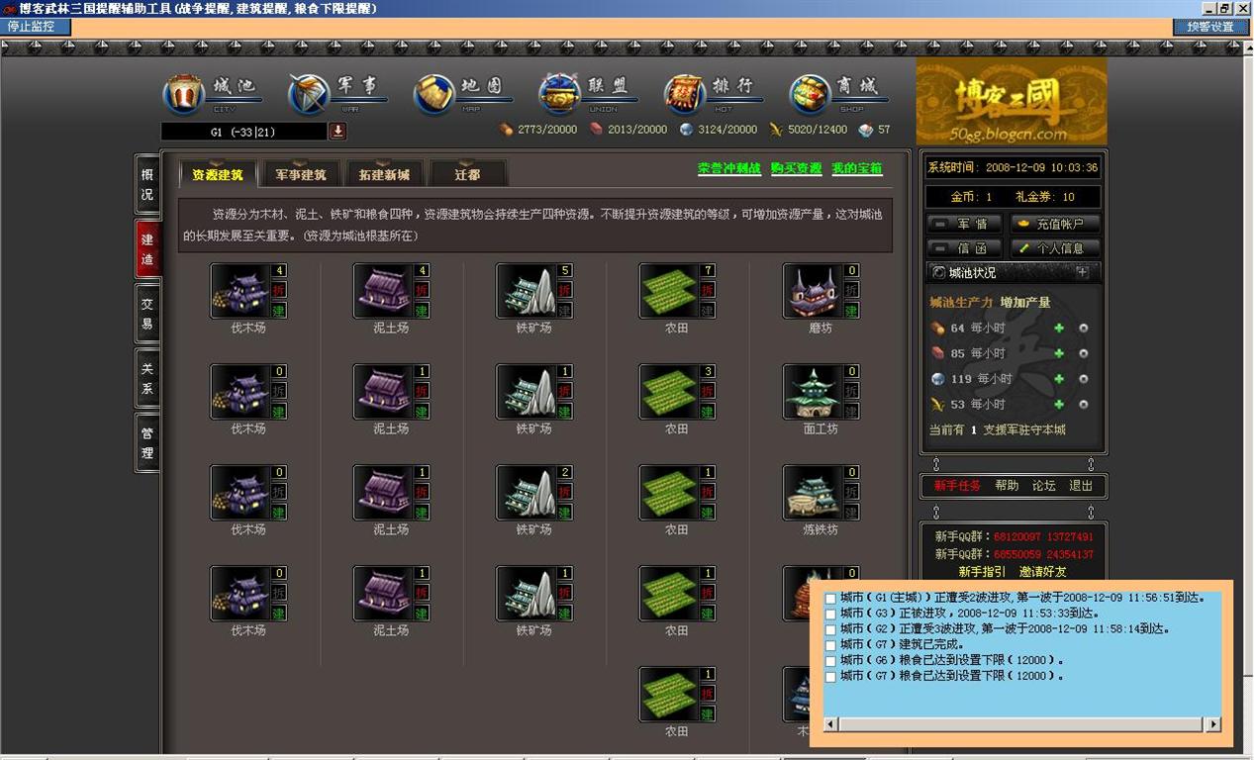Viewport: 1254px width, 760px height.
Task: Open the 建造 side tab
Action: pos(147,249)
